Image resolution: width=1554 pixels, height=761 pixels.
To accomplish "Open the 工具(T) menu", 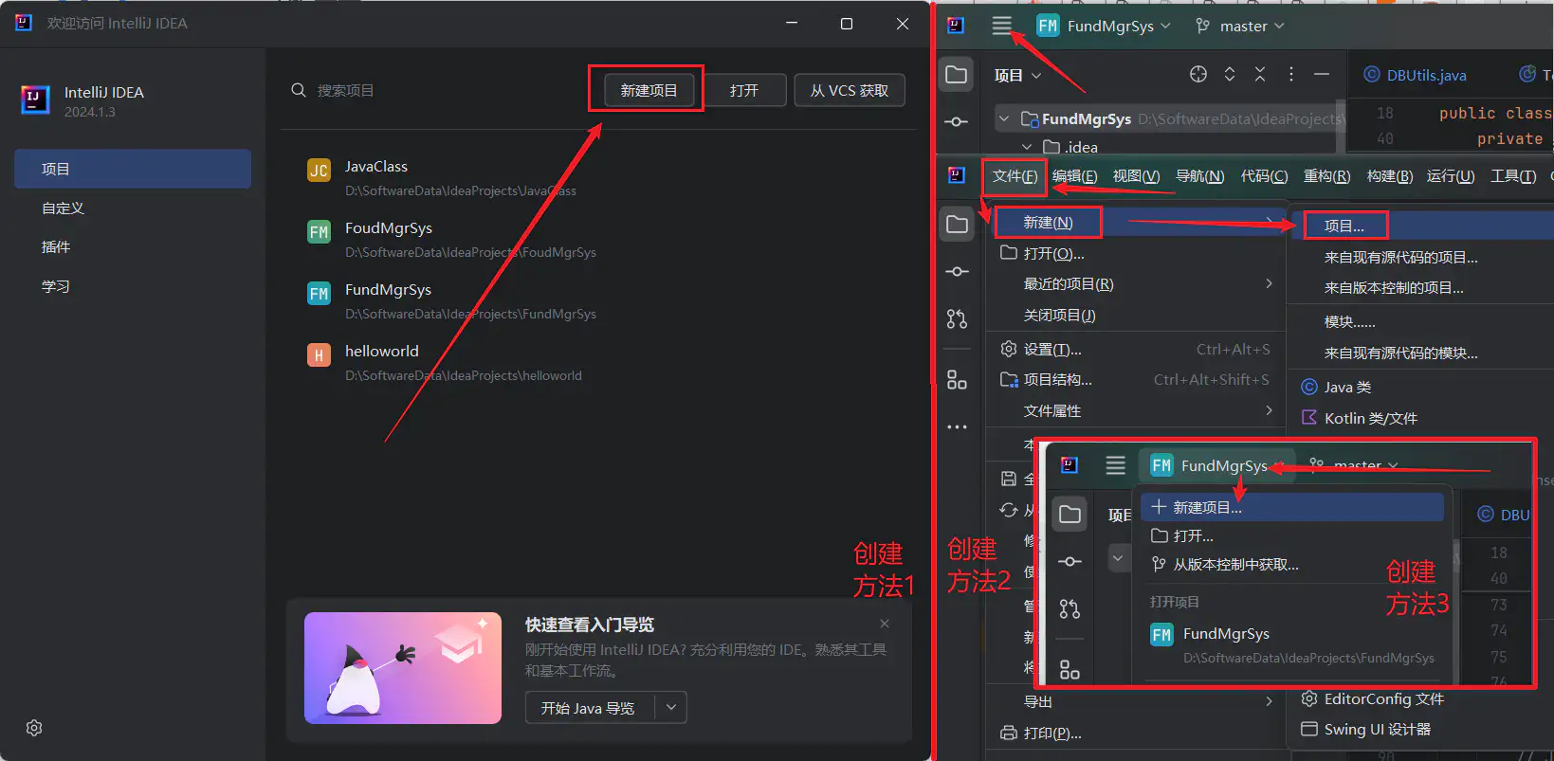I will point(1513,176).
